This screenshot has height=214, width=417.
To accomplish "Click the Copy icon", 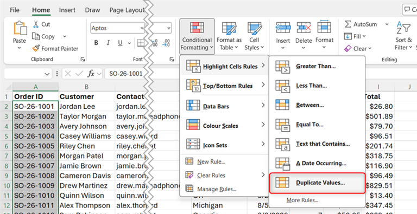I will (x=36, y=36).
